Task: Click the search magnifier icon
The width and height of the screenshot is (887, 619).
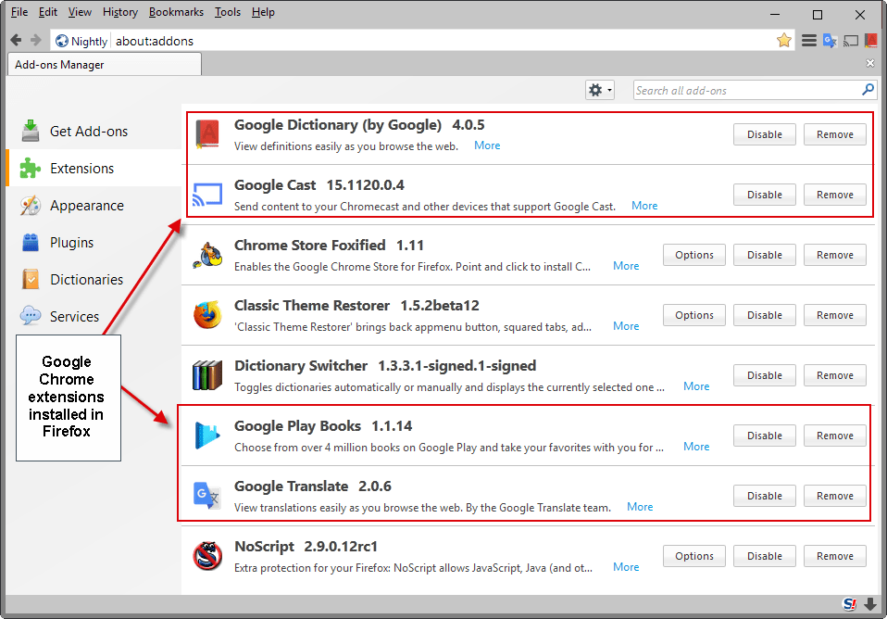Action: pos(868,90)
